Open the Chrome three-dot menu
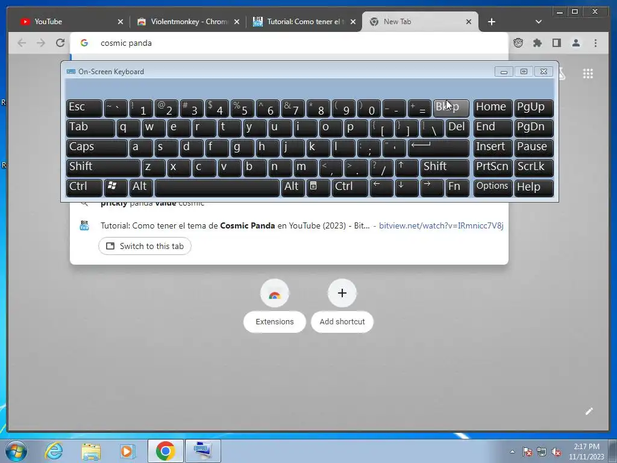This screenshot has width=617, height=463. [x=595, y=43]
